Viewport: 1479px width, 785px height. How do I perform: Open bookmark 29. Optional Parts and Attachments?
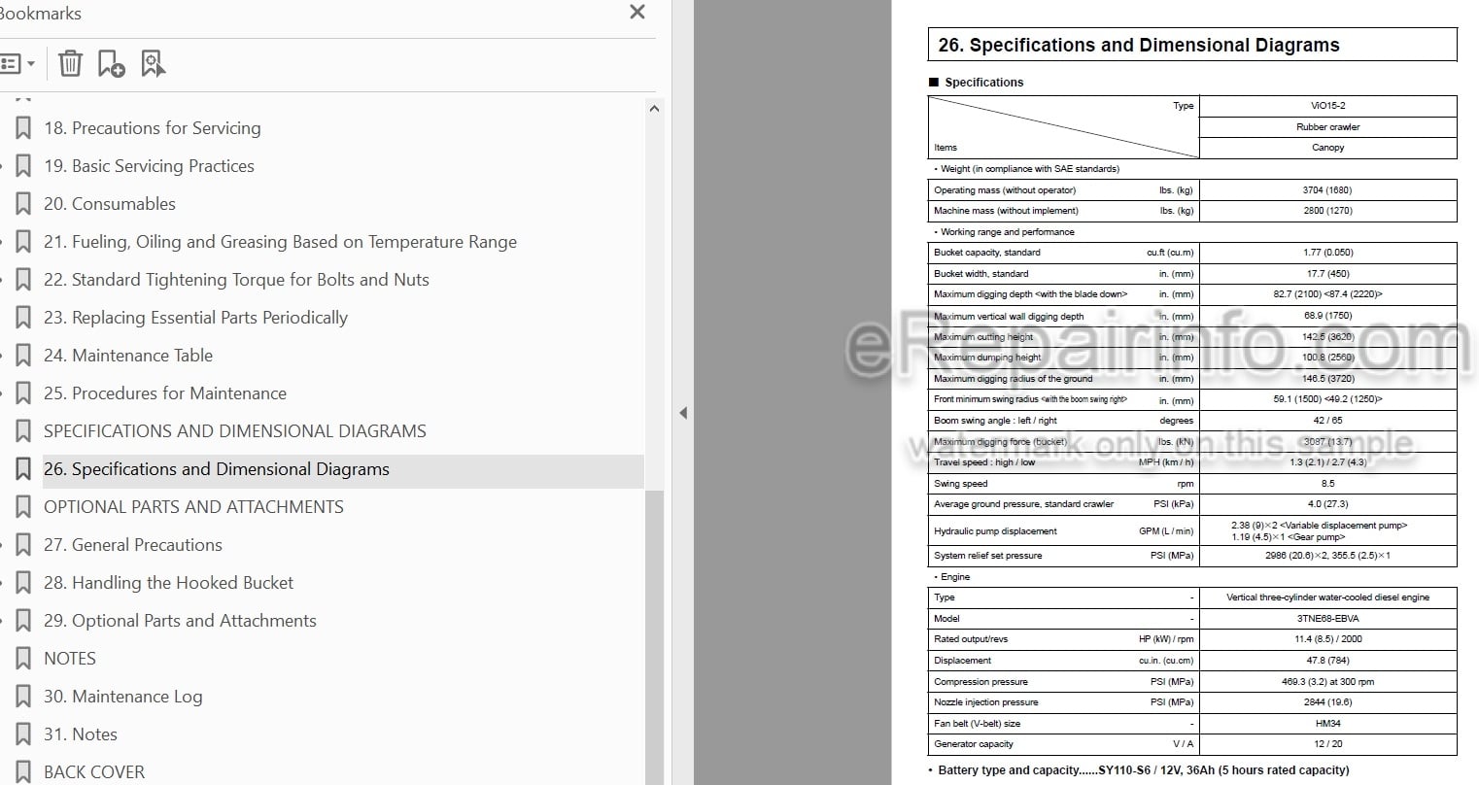point(180,621)
